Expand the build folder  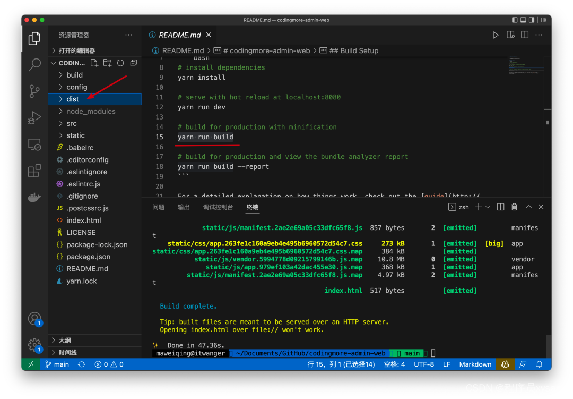tap(94, 75)
